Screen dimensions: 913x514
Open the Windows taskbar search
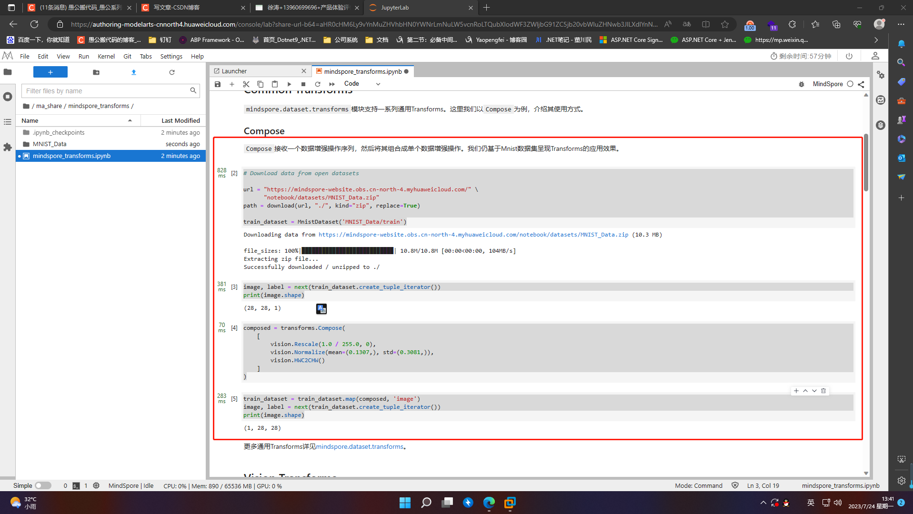tap(426, 503)
